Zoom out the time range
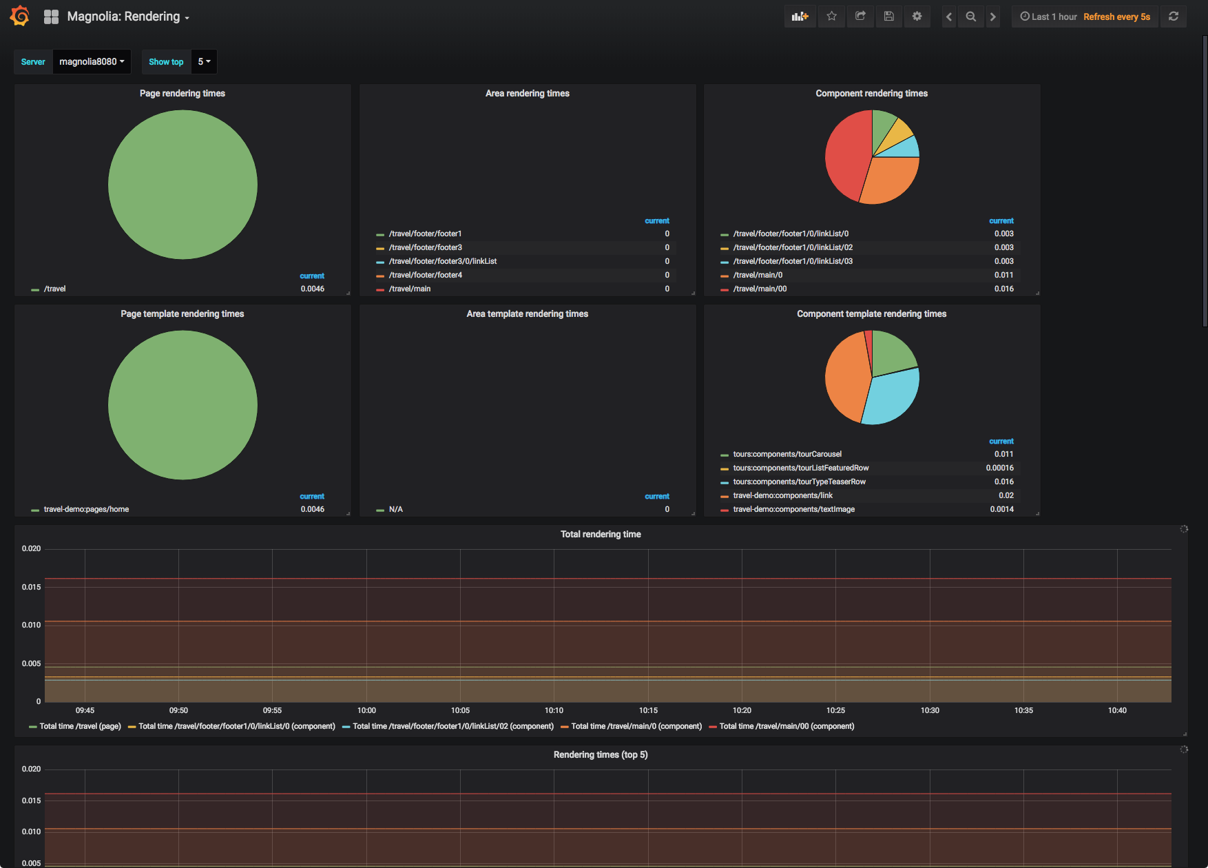This screenshot has width=1208, height=868. click(x=970, y=16)
